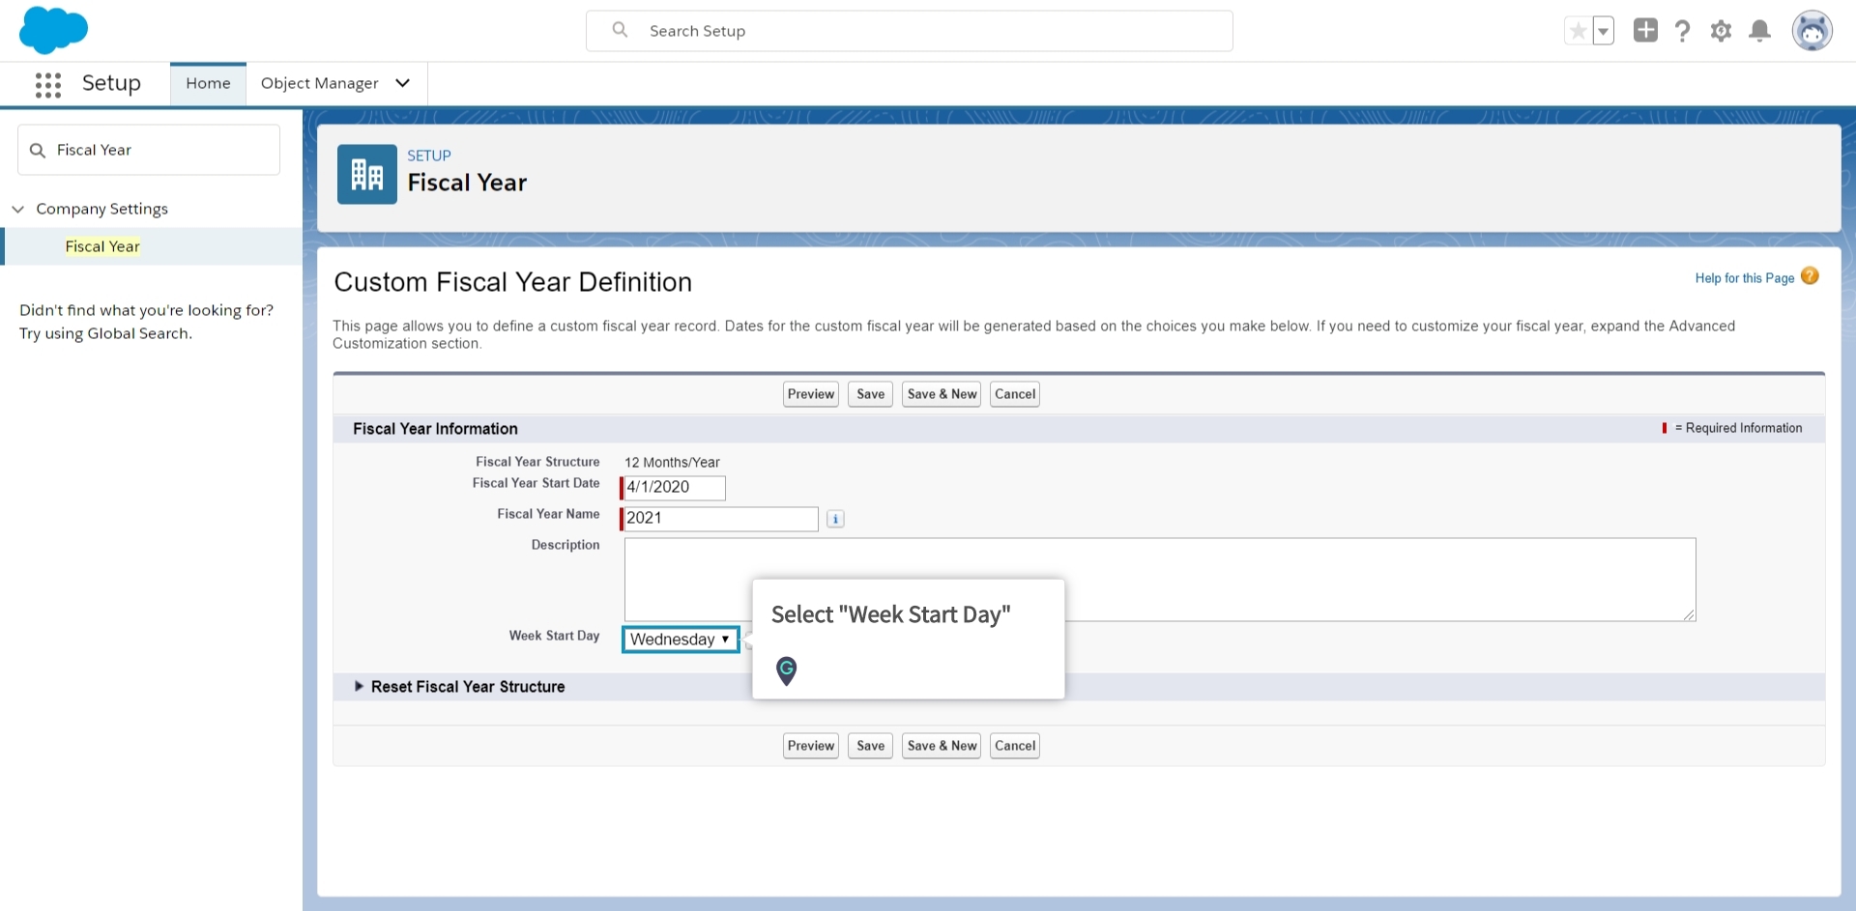Open your user profile avatar
1856x911 pixels.
coord(1813,30)
